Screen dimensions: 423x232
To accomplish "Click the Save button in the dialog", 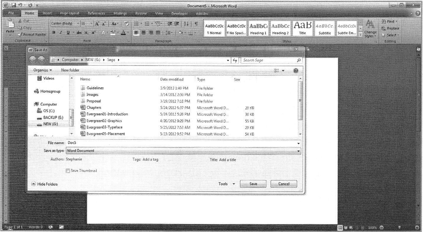I will [253, 184].
